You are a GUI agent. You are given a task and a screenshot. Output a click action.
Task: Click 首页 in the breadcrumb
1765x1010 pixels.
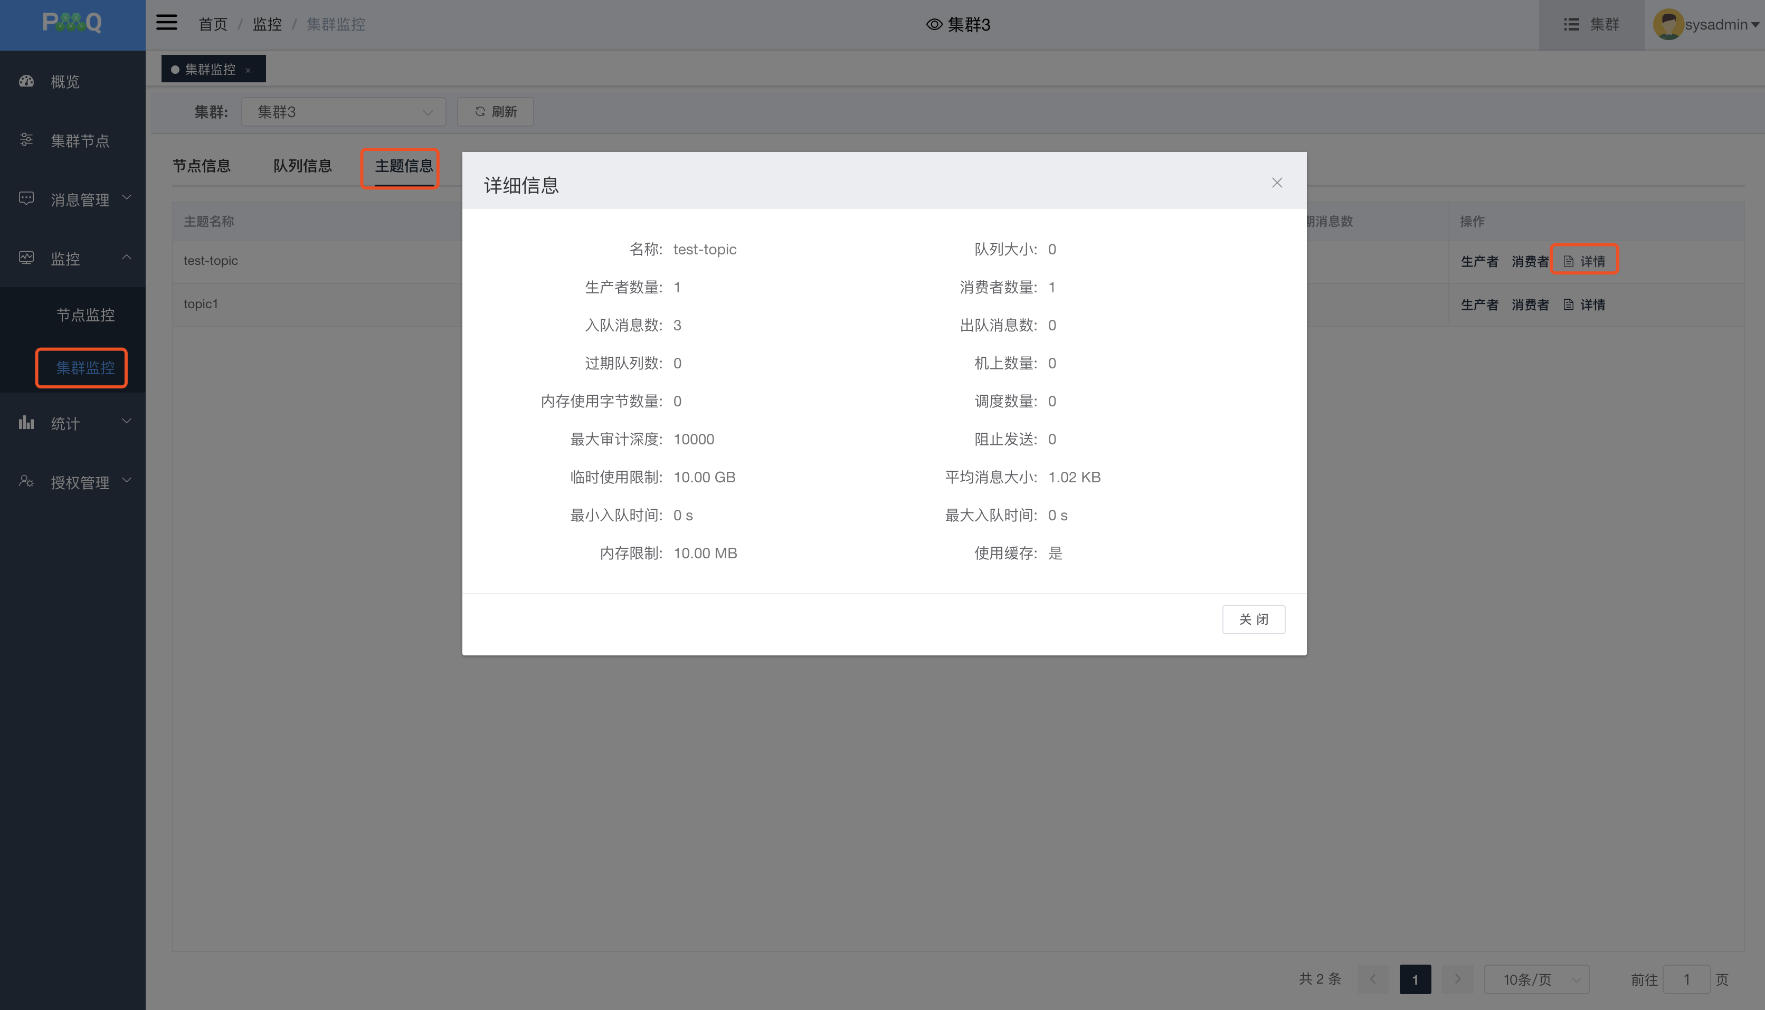pyautogui.click(x=212, y=24)
